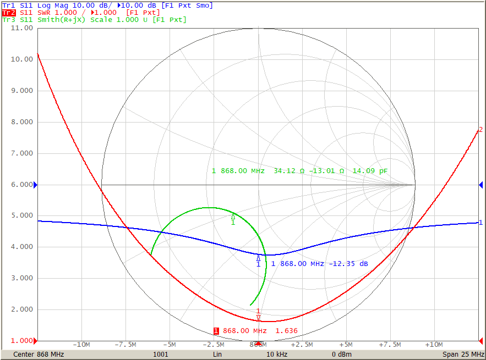This screenshot has width=486, height=360.
Task: Click blue marker 1 on the Log Mag trace
Action: [x=258, y=258]
